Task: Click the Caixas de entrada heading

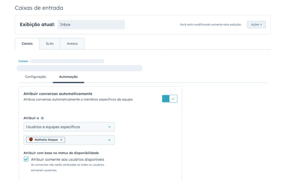Action: 39,8
